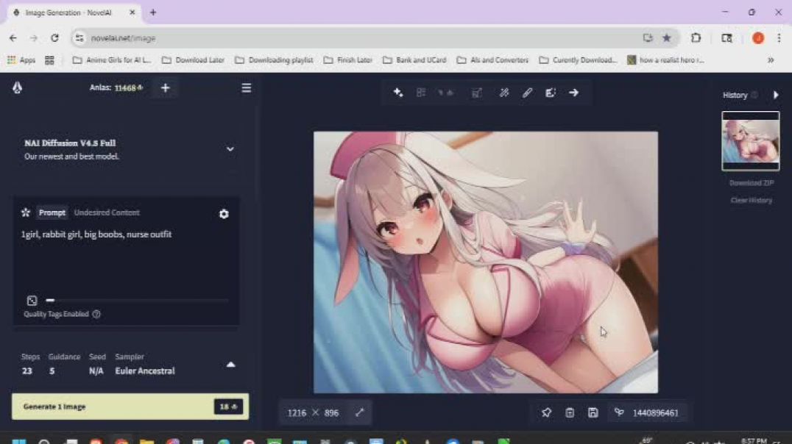Open the hamburger menu in the sidebar
The image size is (792, 444).
(247, 88)
